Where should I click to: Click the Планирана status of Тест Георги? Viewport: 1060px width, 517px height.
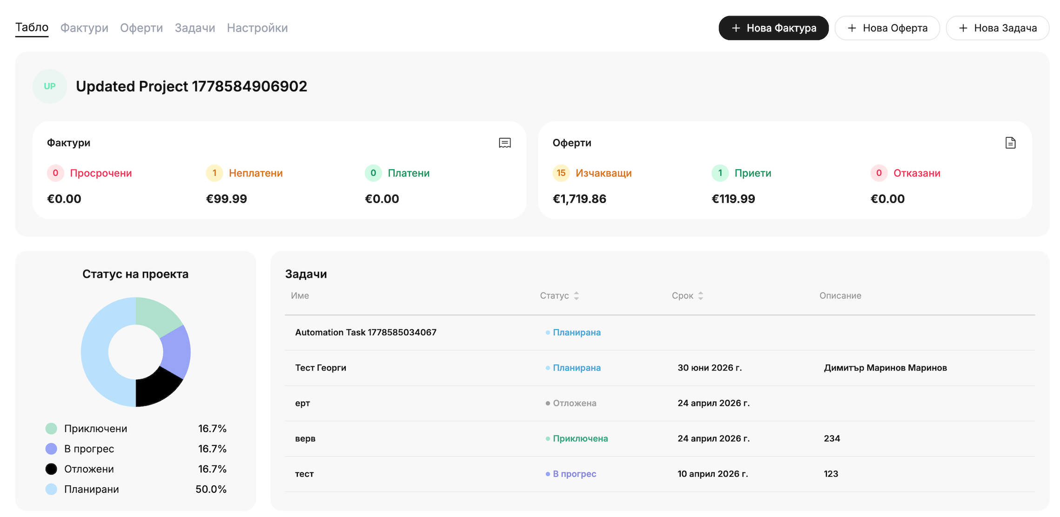pos(573,368)
